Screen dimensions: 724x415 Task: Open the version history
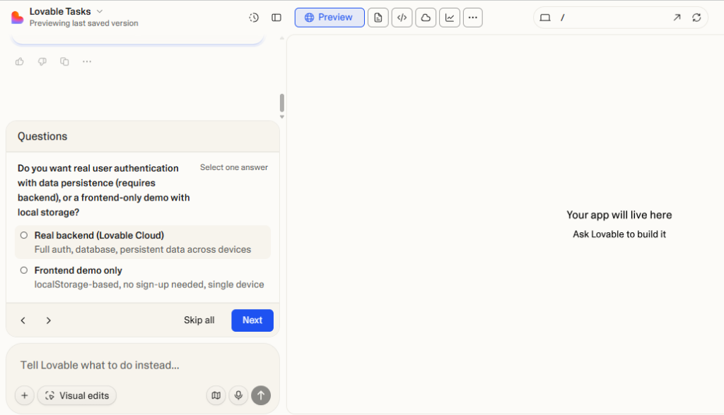[254, 17]
